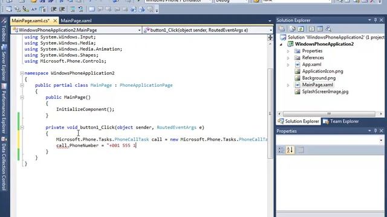The image size is (387, 217).
Task: Clear all bookmarks icon
Action: (x=150, y=10)
